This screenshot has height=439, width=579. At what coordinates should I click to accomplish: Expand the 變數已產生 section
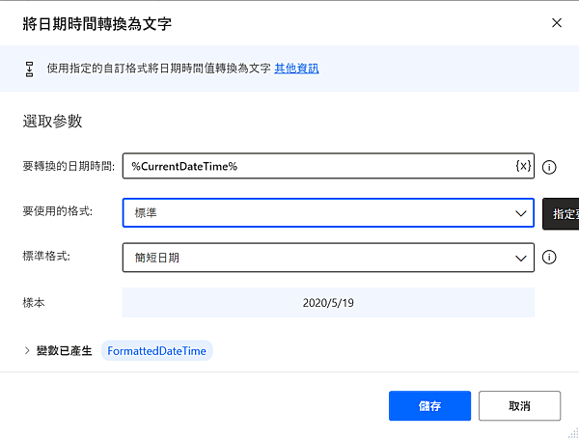[x=27, y=351]
